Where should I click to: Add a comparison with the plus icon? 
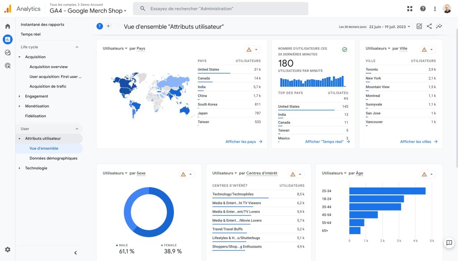108,26
